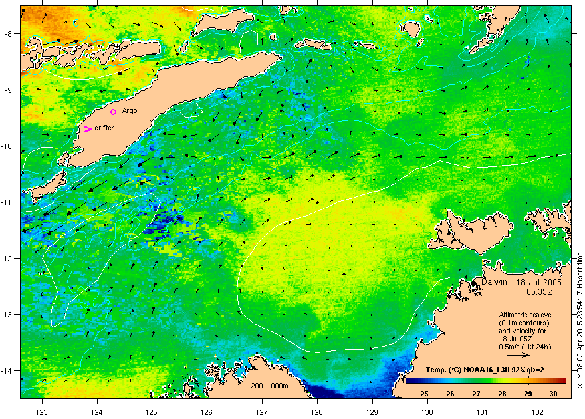Image resolution: width=585 pixels, height=419 pixels.
Task: Click the 'Darwin' label text
Action: point(494,282)
